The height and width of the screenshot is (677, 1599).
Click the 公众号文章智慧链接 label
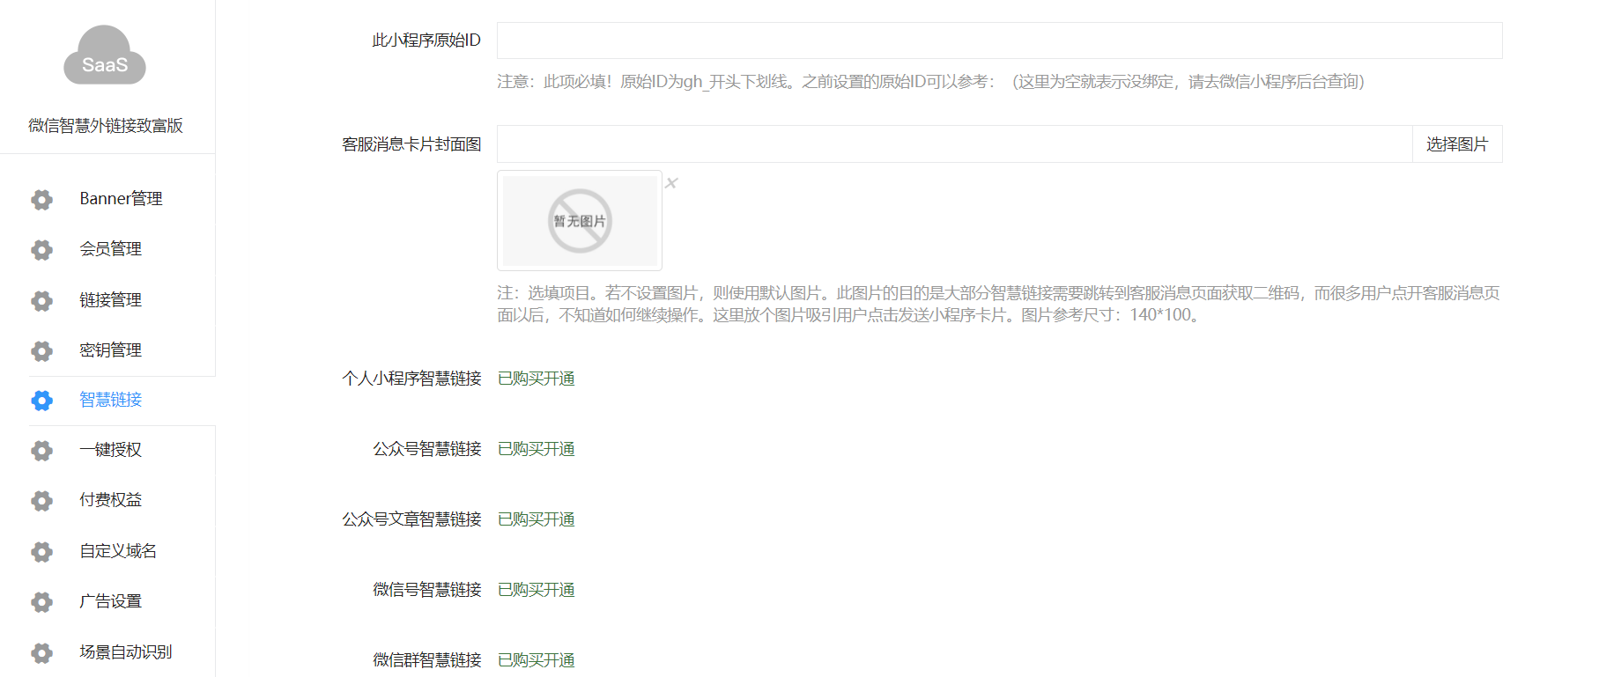pos(411,519)
